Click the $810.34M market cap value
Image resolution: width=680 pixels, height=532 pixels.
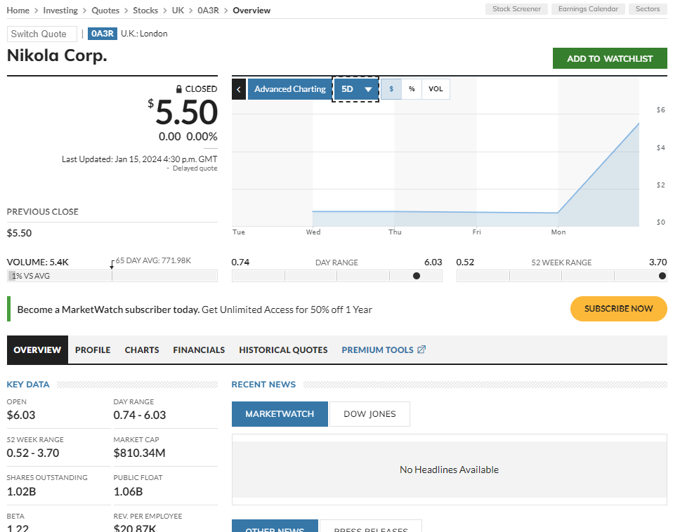(139, 453)
